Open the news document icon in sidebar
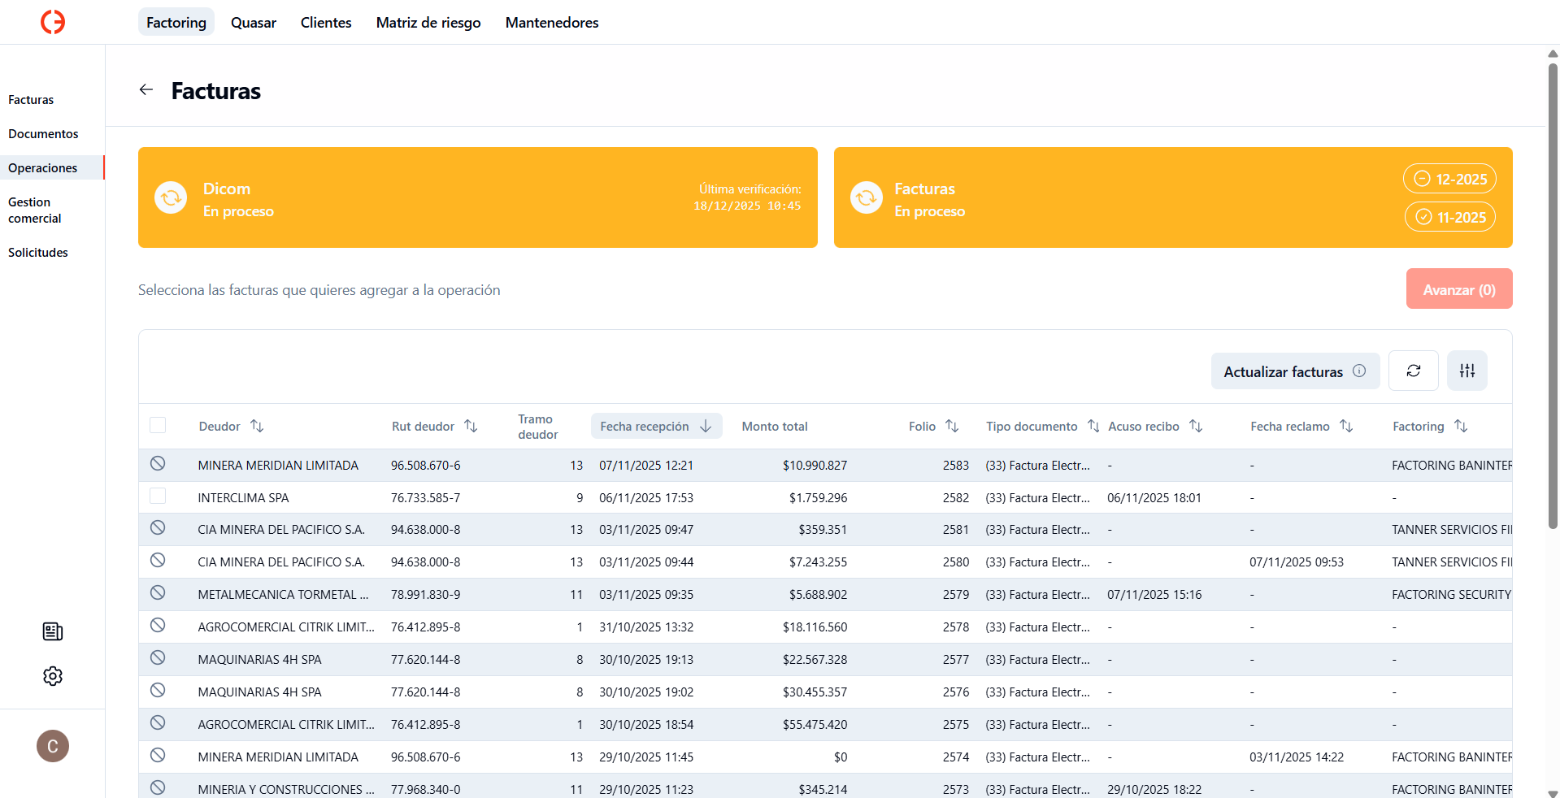The height and width of the screenshot is (798, 1560). coord(53,631)
